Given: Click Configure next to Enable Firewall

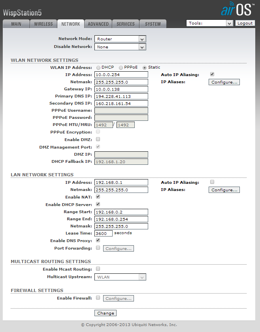Looking at the screenshot, I should (119, 298).
